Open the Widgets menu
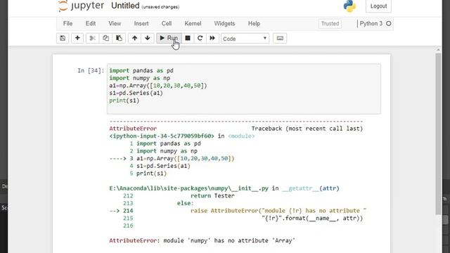The width and height of the screenshot is (450, 253). (224, 23)
